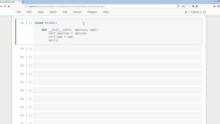Click the 'self.species = species' line
The height and width of the screenshot is (124, 220).
[67, 33]
